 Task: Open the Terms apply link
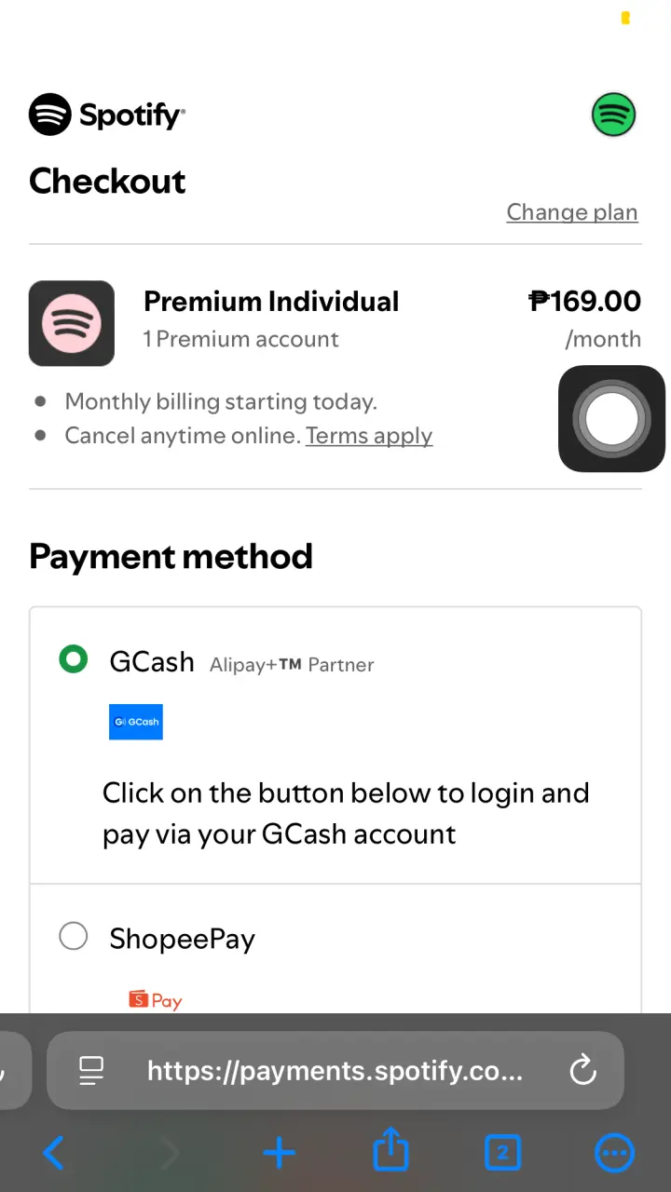click(x=369, y=436)
